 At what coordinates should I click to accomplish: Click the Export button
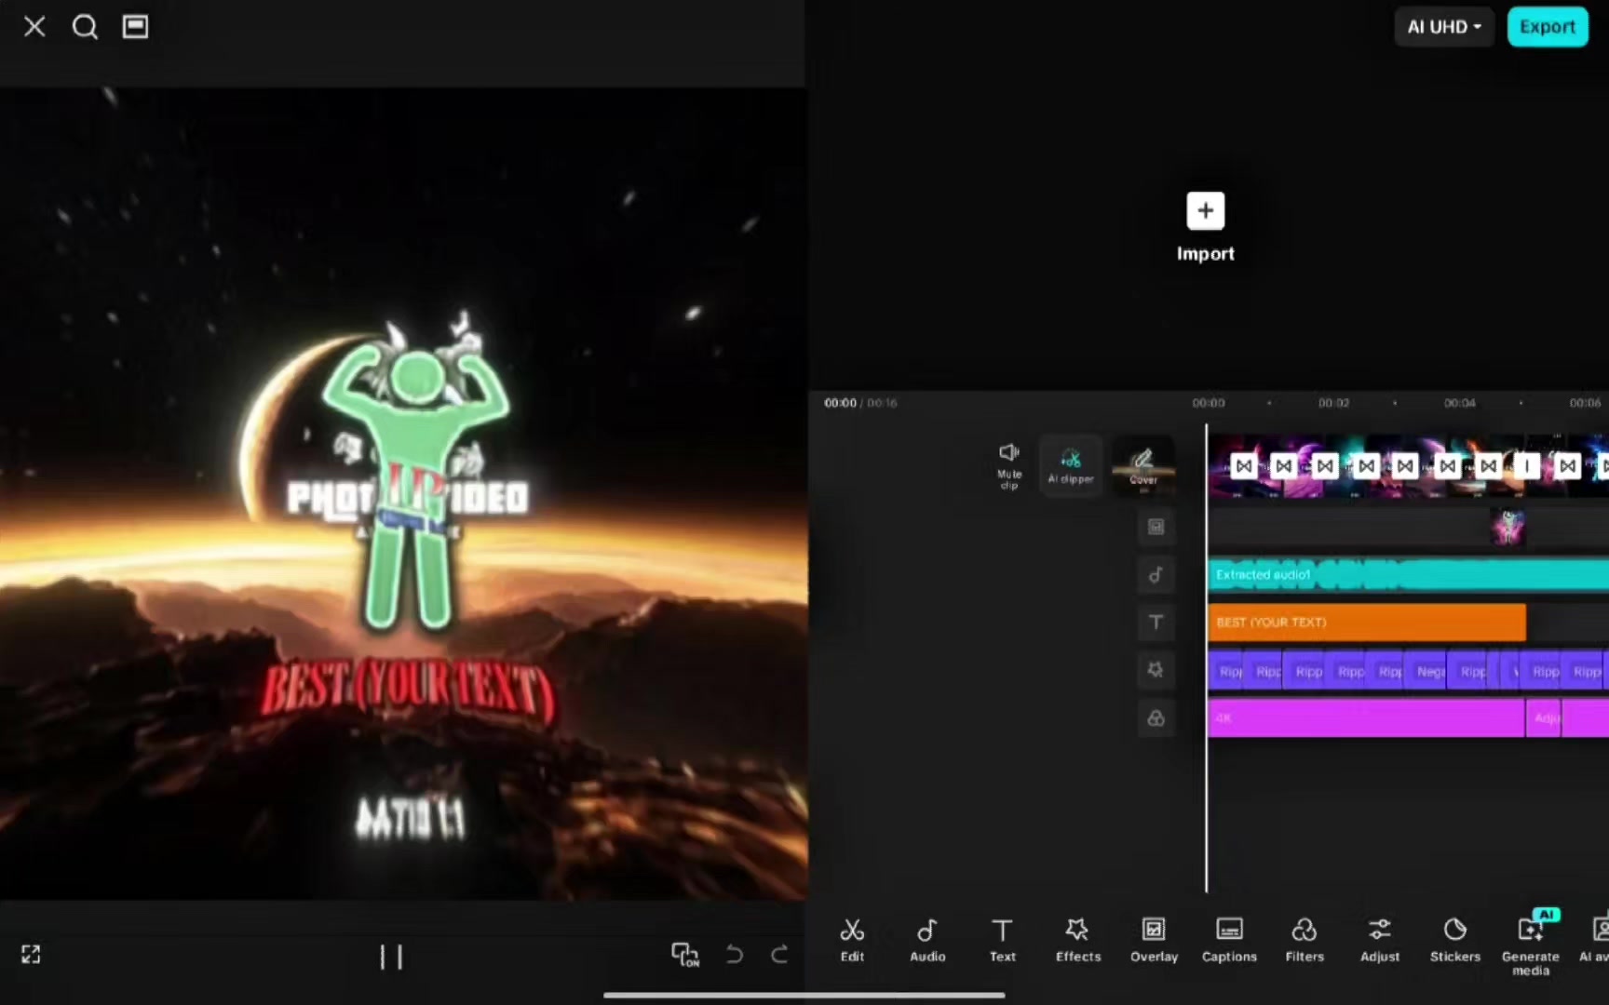point(1548,27)
